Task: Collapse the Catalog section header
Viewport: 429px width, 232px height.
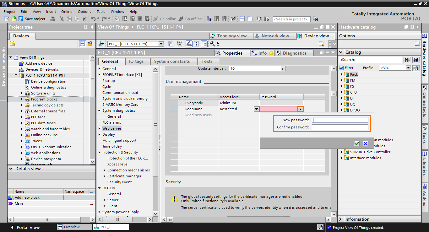Action: [341, 52]
